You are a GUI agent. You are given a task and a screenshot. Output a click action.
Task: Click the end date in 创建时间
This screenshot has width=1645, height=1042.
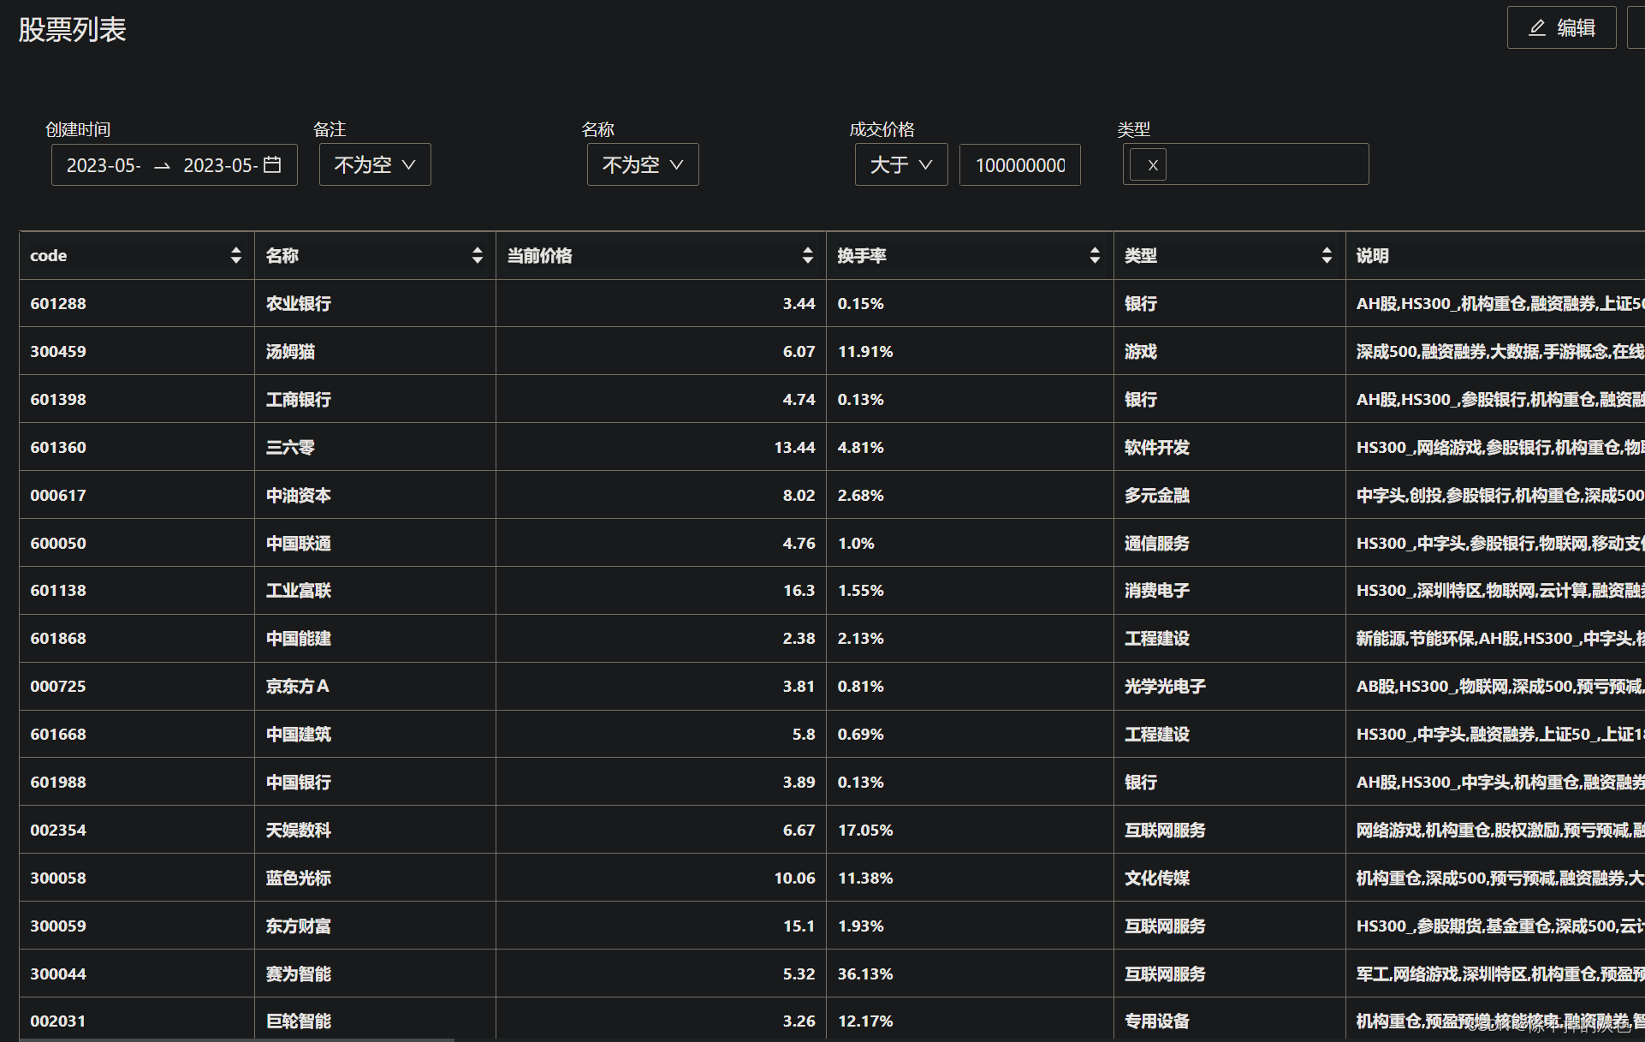(x=220, y=165)
